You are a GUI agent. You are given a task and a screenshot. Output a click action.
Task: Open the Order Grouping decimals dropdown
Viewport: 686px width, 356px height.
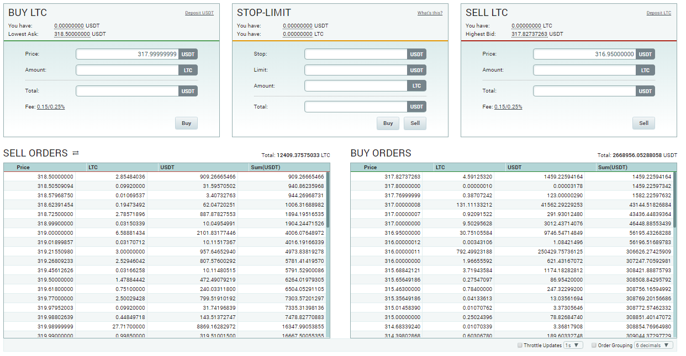point(653,346)
